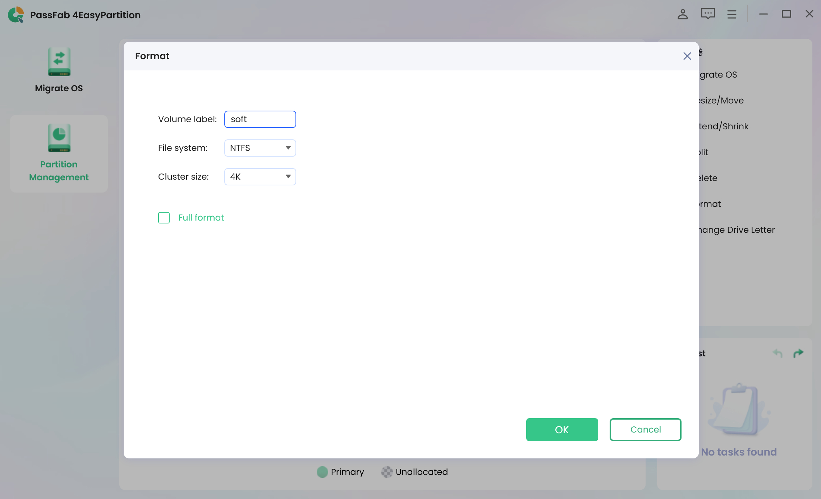
Task: Click the undo arrow in task list
Action: [778, 354]
